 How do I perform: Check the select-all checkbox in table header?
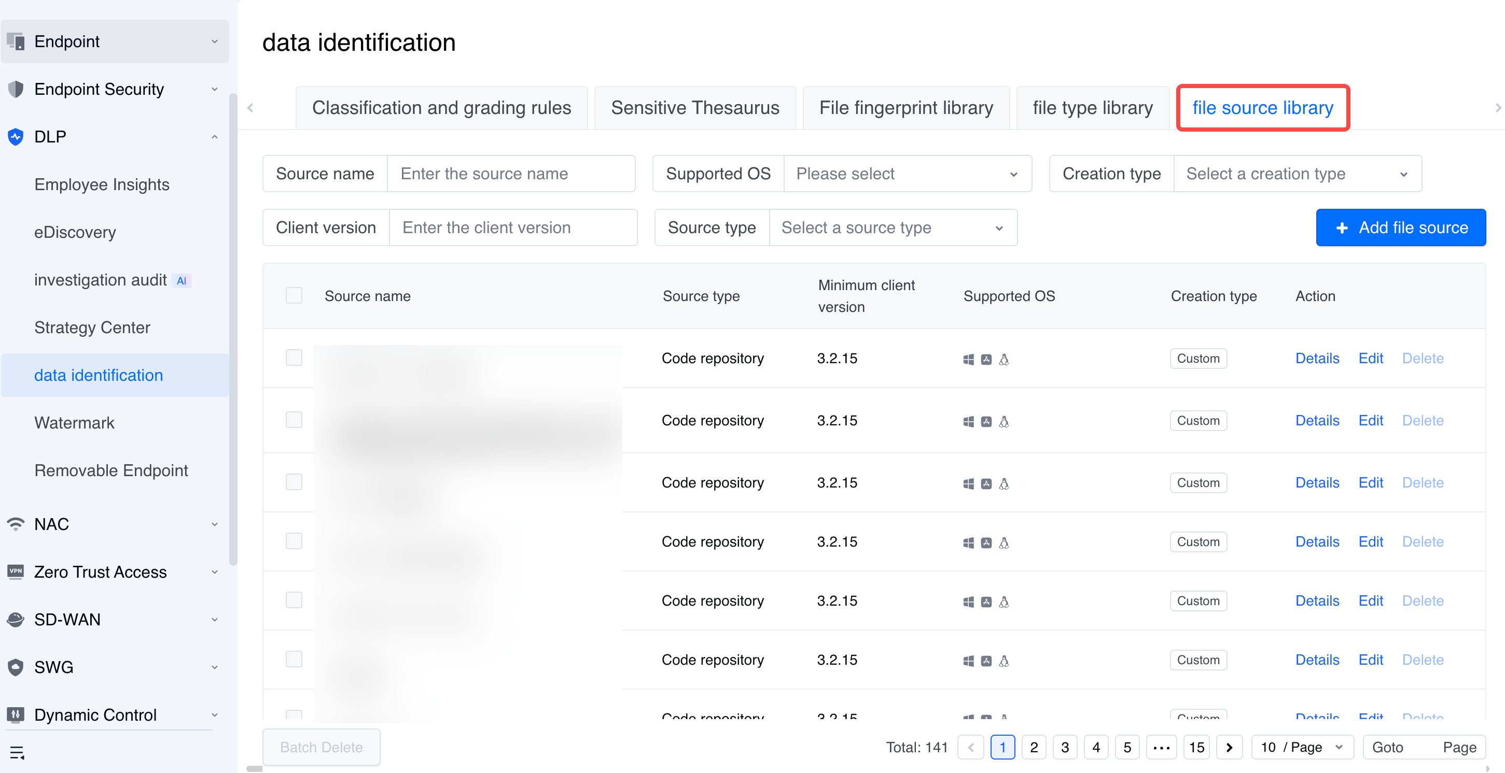pos(294,295)
